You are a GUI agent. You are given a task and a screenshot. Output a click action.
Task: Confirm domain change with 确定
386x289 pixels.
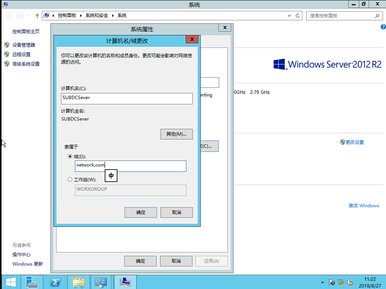coord(141,212)
